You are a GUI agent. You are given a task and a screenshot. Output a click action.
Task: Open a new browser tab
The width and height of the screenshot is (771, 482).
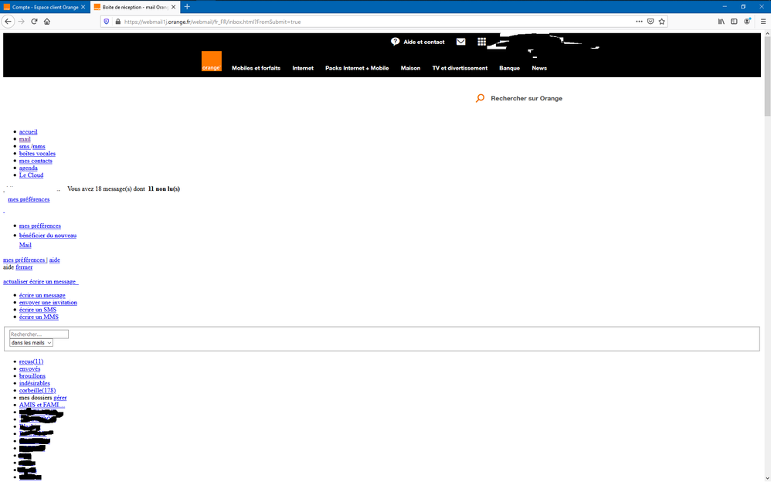coord(187,7)
